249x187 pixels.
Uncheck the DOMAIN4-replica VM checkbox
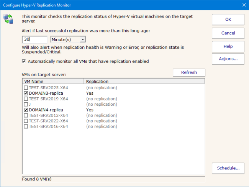coord(26,110)
